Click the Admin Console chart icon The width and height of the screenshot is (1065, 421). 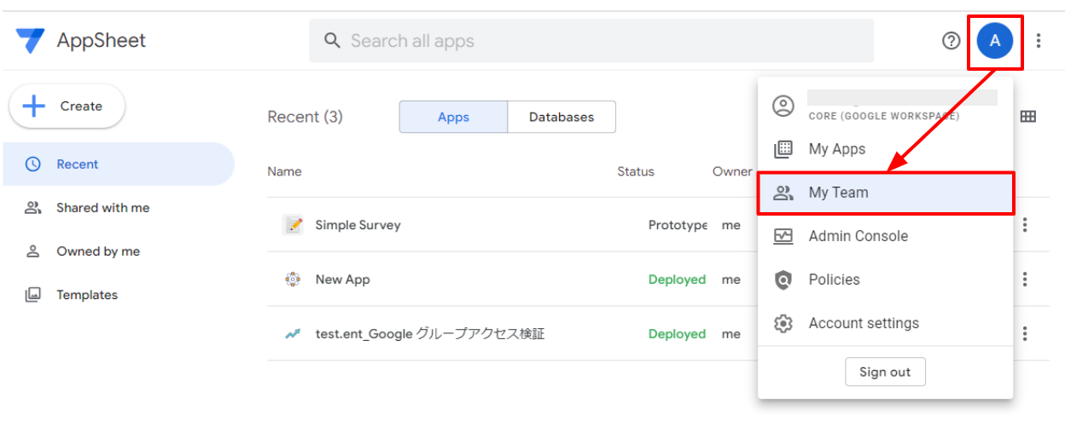(783, 236)
